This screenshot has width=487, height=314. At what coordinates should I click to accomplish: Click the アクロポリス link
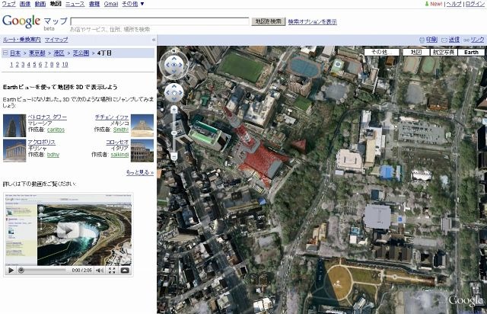[x=42, y=143]
